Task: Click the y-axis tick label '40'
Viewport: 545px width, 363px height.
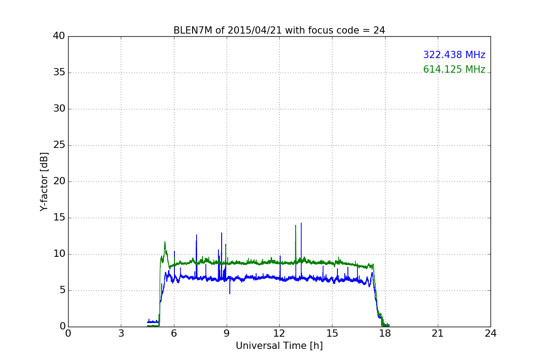Action: tap(59, 36)
